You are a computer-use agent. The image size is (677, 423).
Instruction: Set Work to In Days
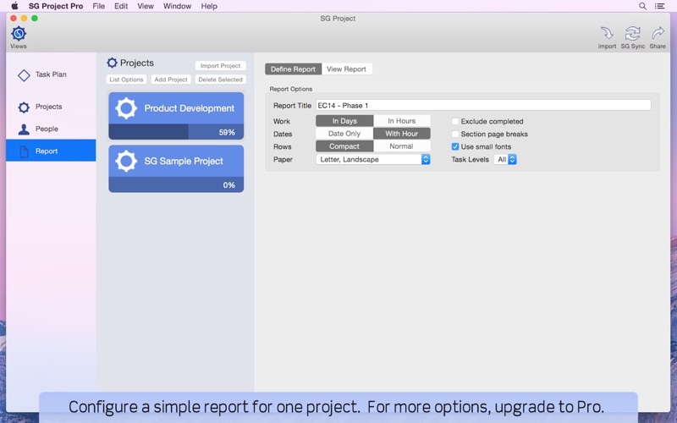[x=344, y=121]
